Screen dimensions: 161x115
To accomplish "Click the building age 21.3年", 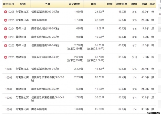I will [145, 89].
